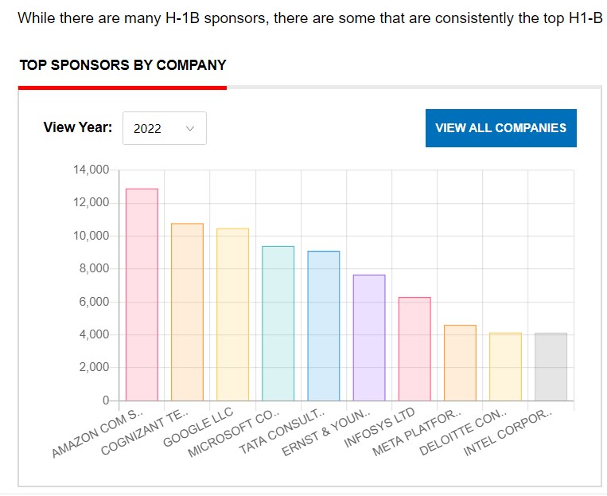Screen dimensions: 607x496
Task: Click the MICROSOFT CO.. axis label
Action: click(x=233, y=433)
